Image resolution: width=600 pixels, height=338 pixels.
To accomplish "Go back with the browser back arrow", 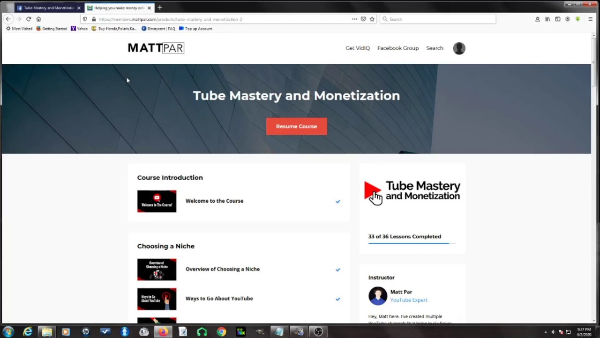I will pos(8,19).
